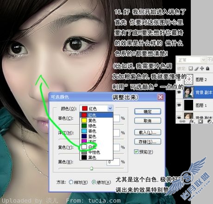Click the 确定 button
This screenshot has width=213, height=204.
point(148,111)
